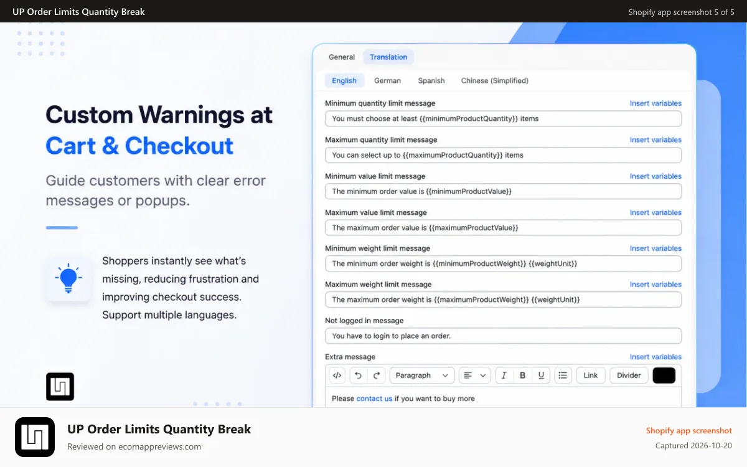Edit the Not logged in message field

click(x=503, y=336)
